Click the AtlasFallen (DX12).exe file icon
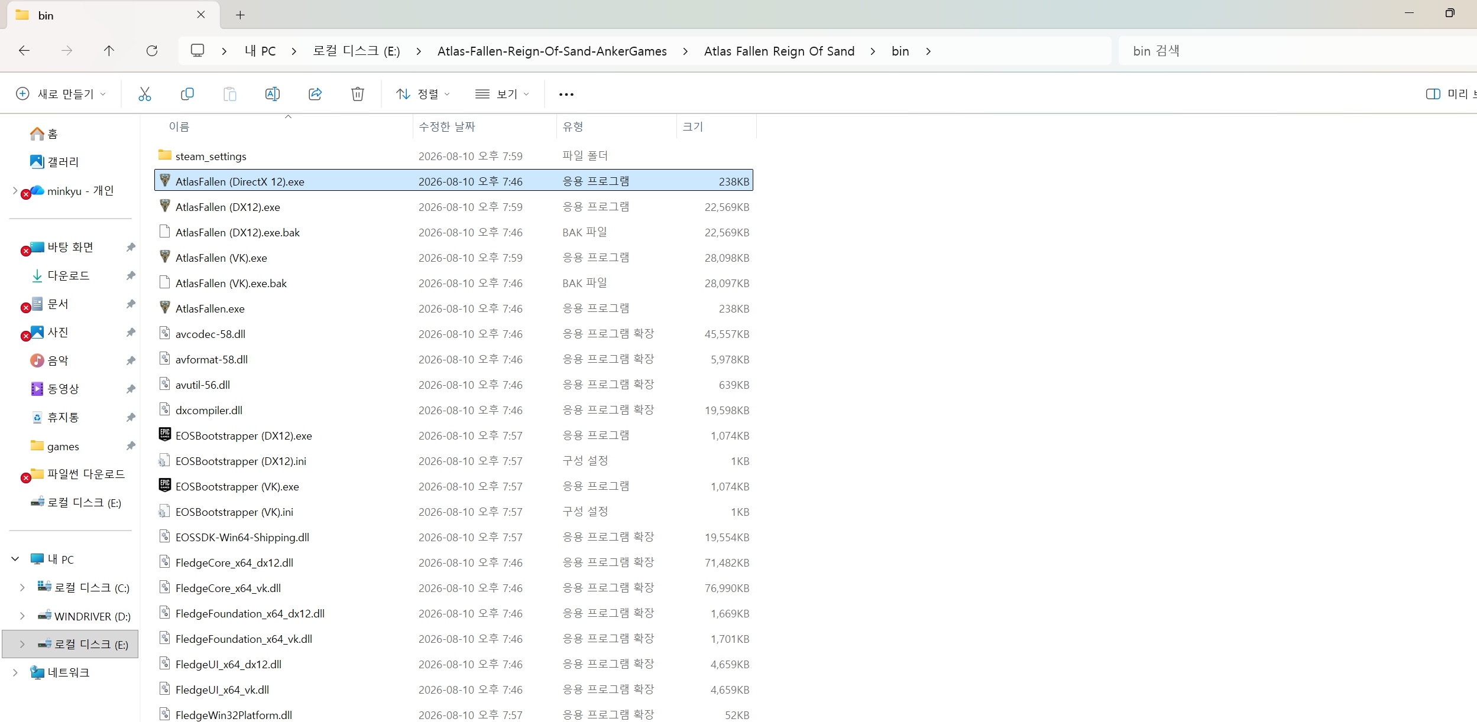The image size is (1477, 722). 165,206
